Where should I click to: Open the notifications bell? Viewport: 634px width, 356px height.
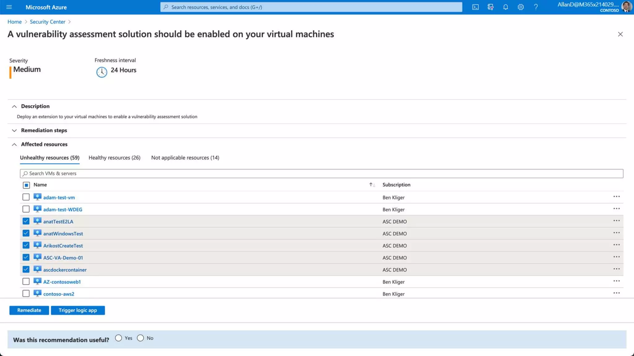point(506,7)
